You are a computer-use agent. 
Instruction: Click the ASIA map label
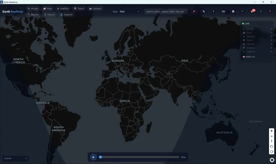(x=185, y=61)
